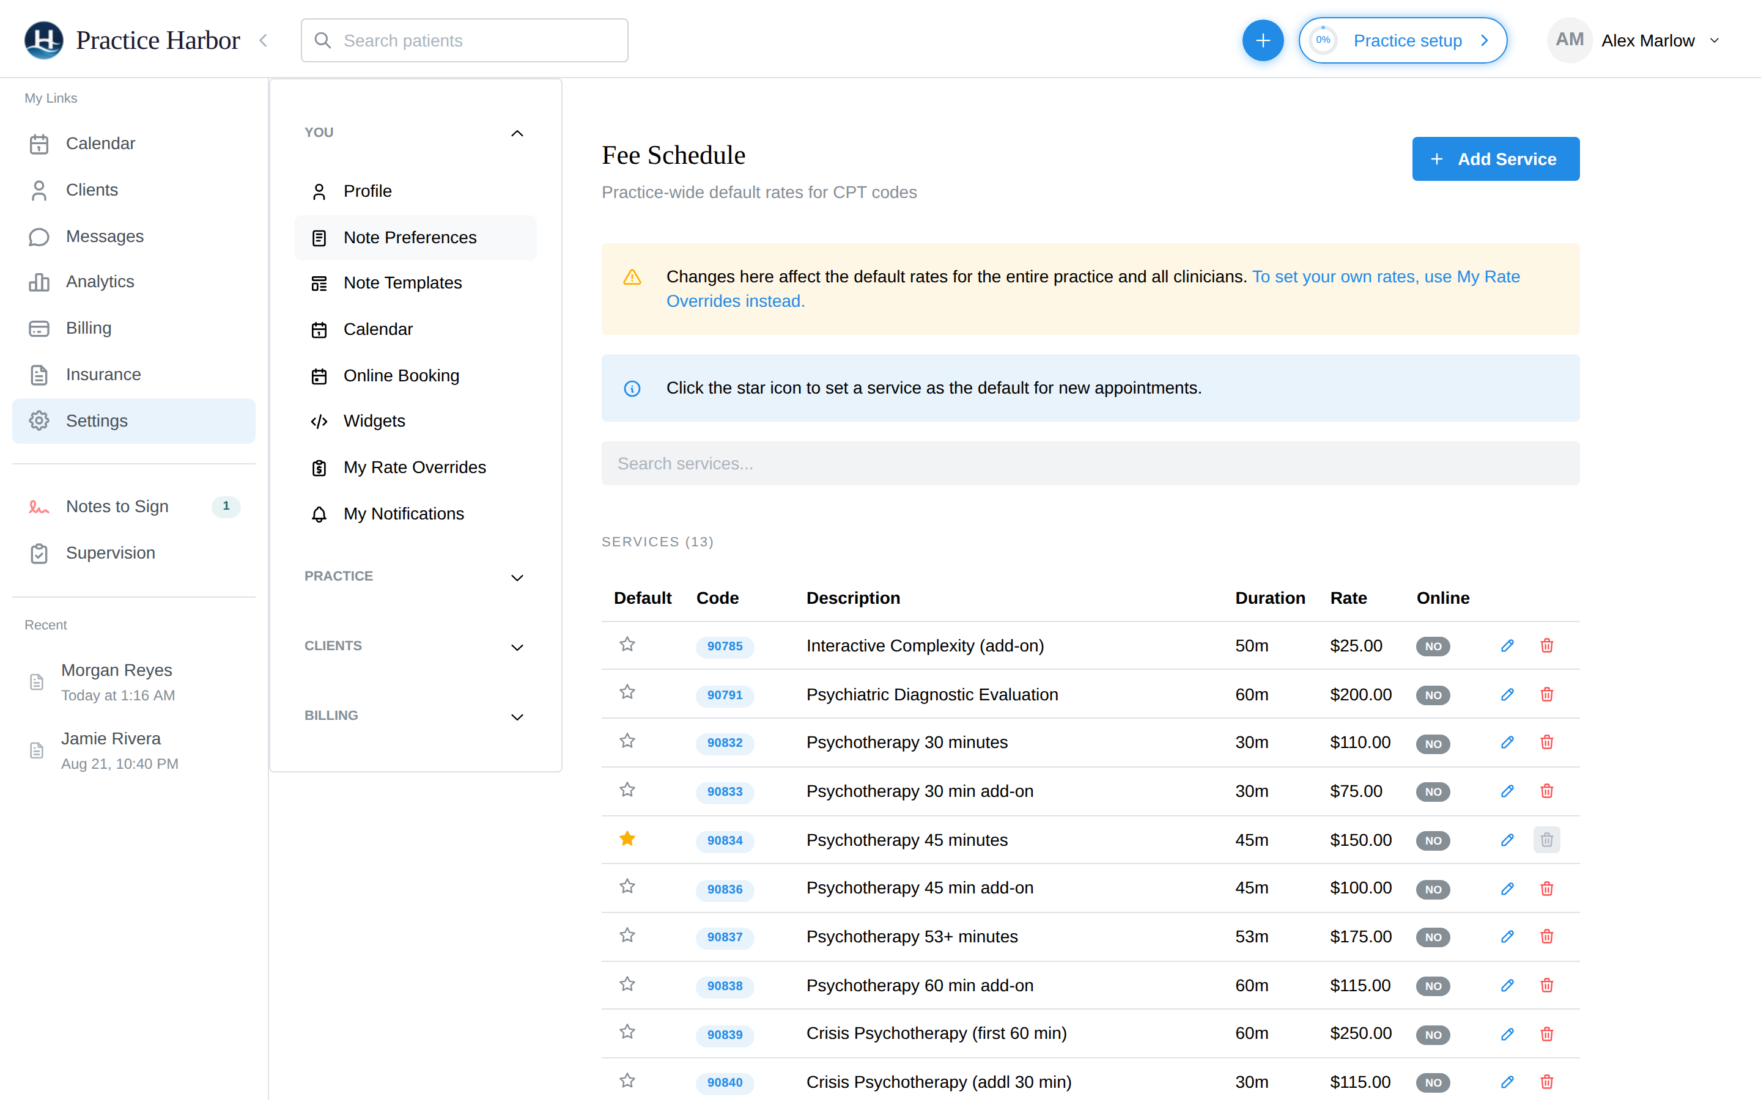Focus the Search services field
The height and width of the screenshot is (1100, 1761).
click(x=1090, y=463)
